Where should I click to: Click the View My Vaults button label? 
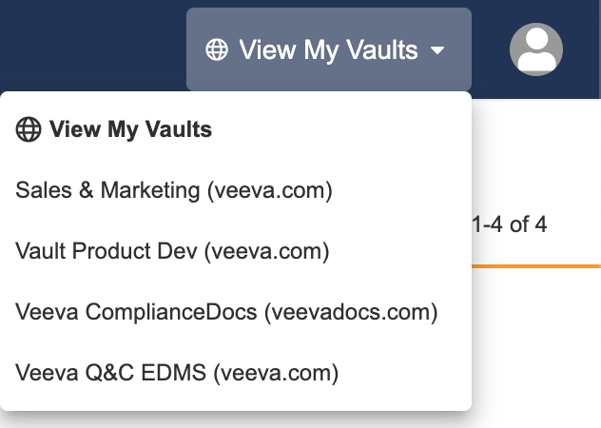(x=328, y=49)
